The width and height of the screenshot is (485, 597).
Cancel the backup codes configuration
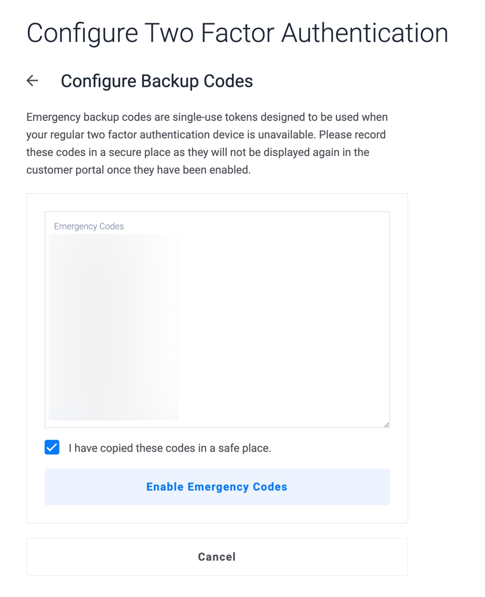click(x=217, y=557)
